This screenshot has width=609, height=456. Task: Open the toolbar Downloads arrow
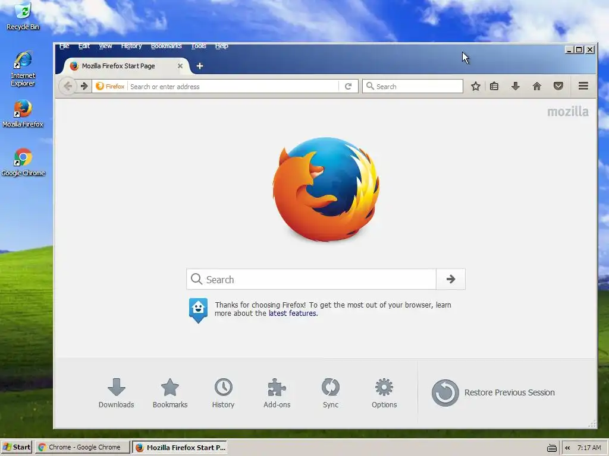[516, 86]
